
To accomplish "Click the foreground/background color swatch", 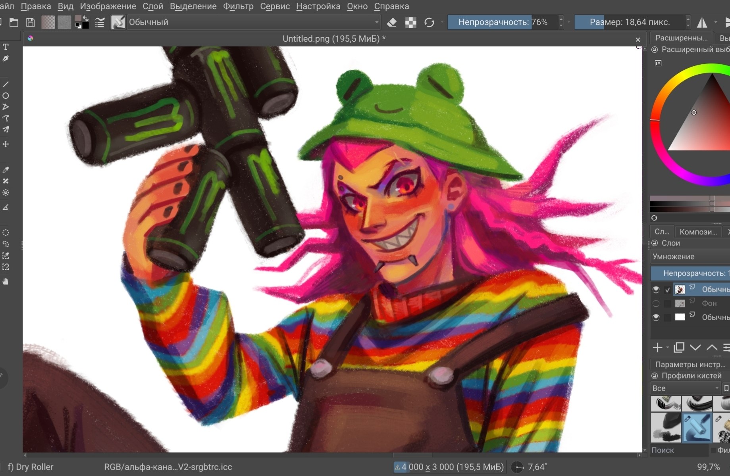I will click(x=82, y=22).
